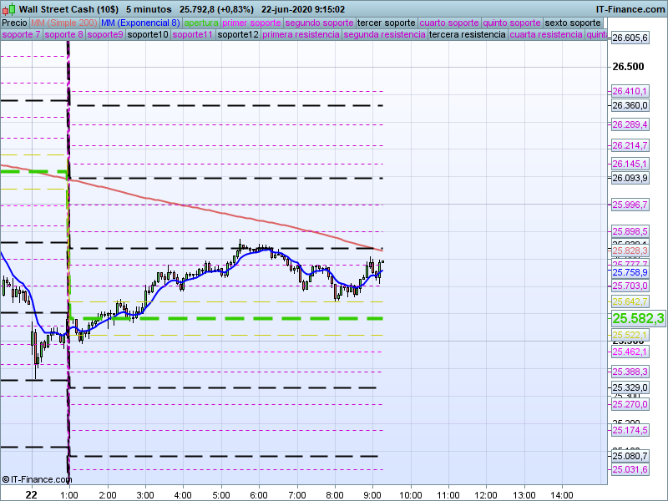The height and width of the screenshot is (501, 668).
Task: Click the primer soporte legend label
Action: tap(252, 23)
